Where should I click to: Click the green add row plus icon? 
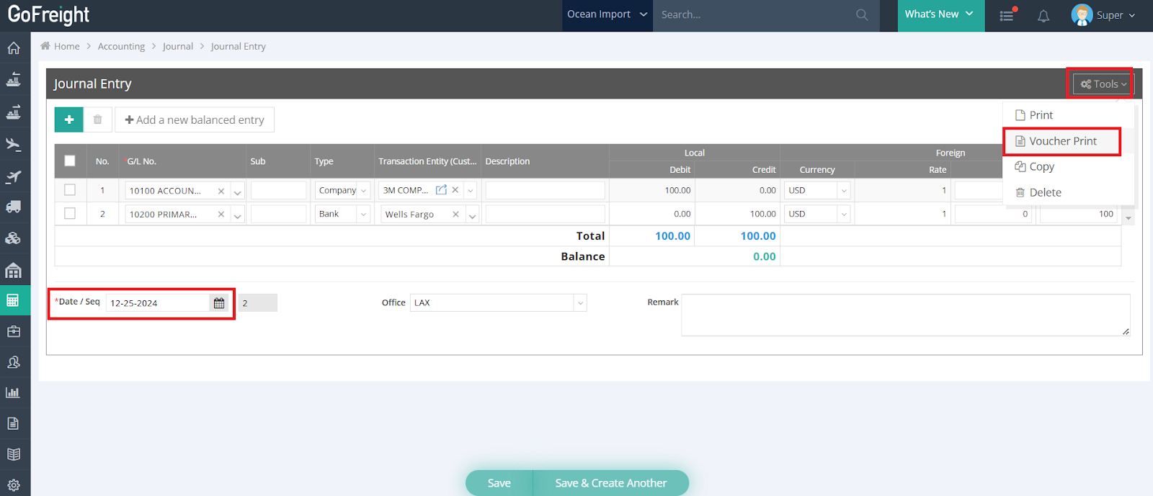pyautogui.click(x=69, y=120)
